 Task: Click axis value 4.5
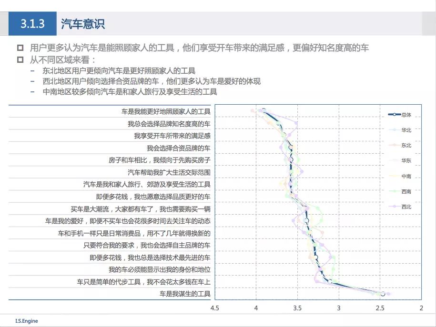pyautogui.click(x=214, y=308)
